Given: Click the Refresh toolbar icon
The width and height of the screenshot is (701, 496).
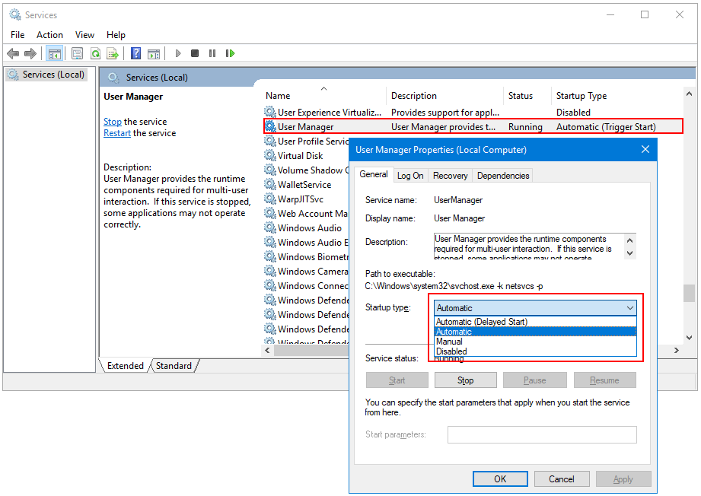Looking at the screenshot, I should point(95,53).
